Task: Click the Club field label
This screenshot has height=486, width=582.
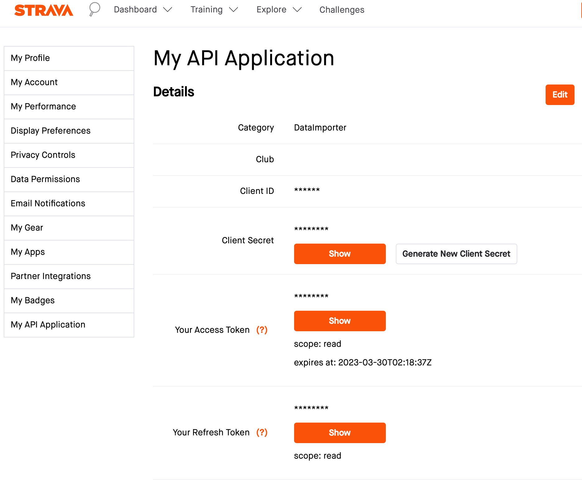Action: pos(265,159)
